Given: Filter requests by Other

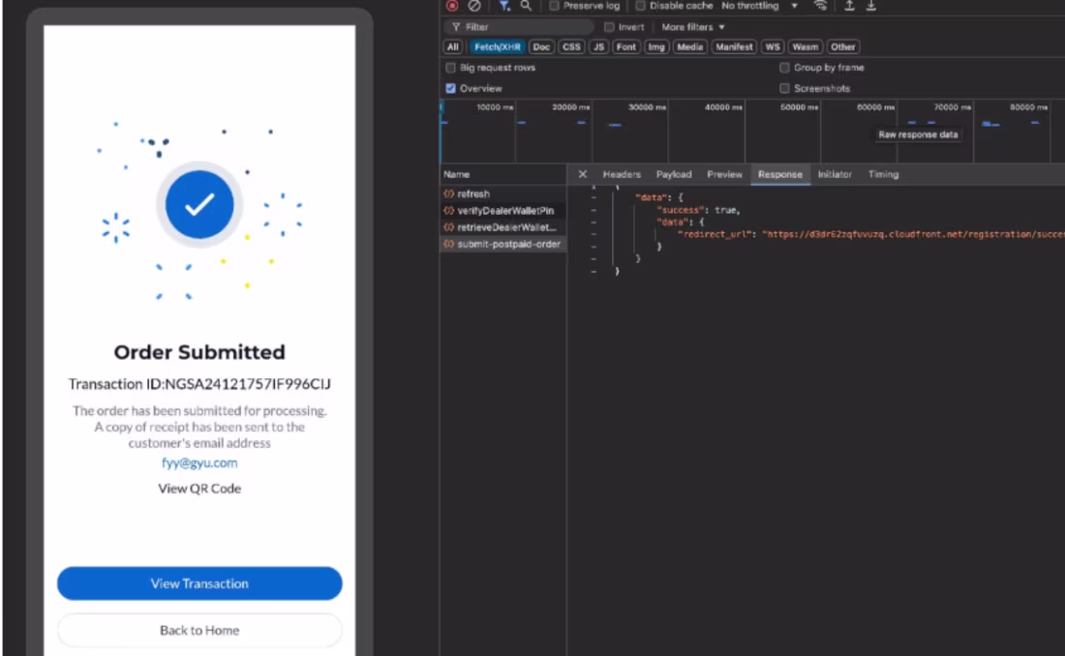Looking at the screenshot, I should [843, 46].
